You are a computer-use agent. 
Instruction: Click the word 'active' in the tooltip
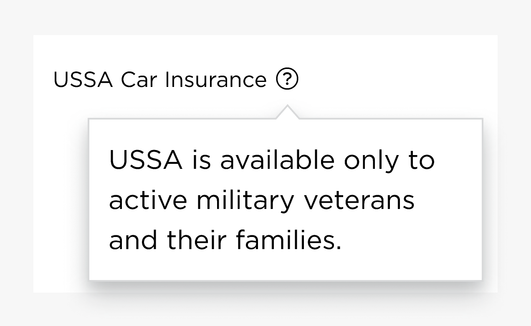[148, 200]
